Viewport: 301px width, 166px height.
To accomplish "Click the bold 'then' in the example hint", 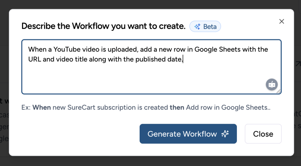I will click(177, 107).
